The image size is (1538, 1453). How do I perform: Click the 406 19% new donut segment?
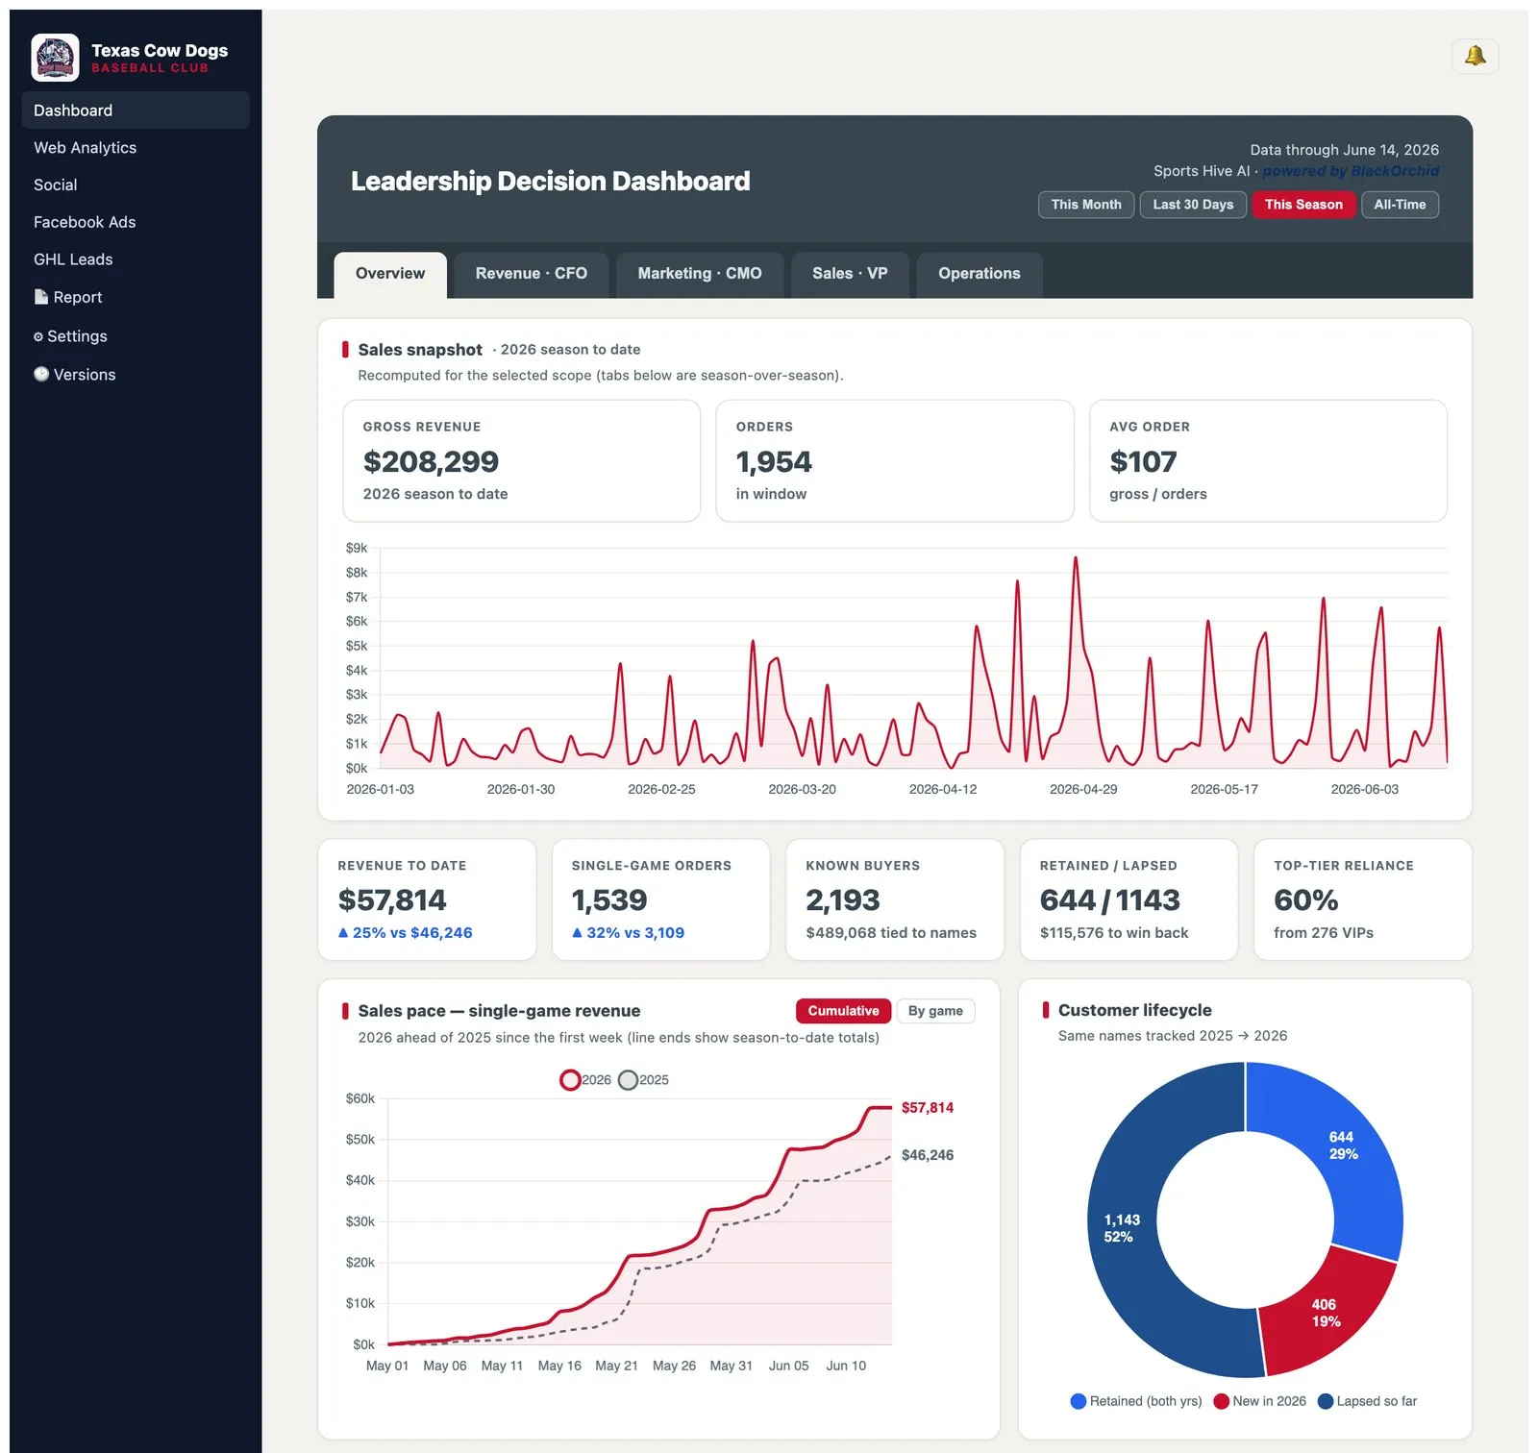(1325, 1313)
